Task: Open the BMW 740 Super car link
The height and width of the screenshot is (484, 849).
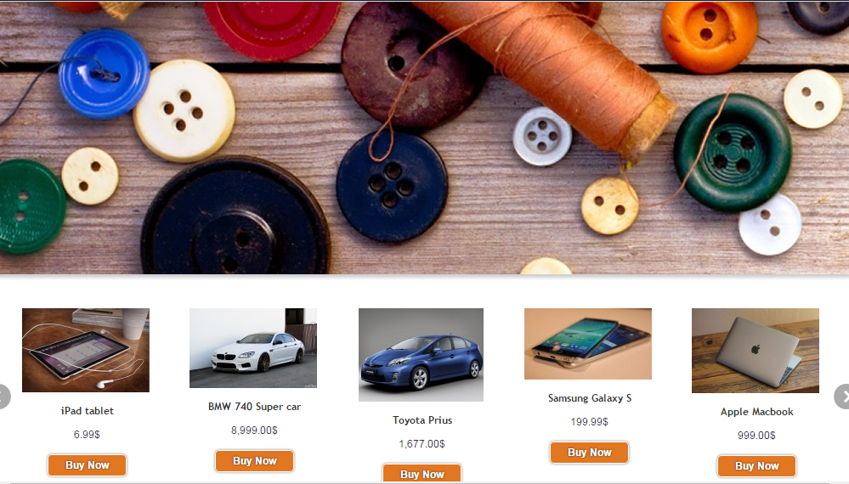Action: click(x=254, y=407)
